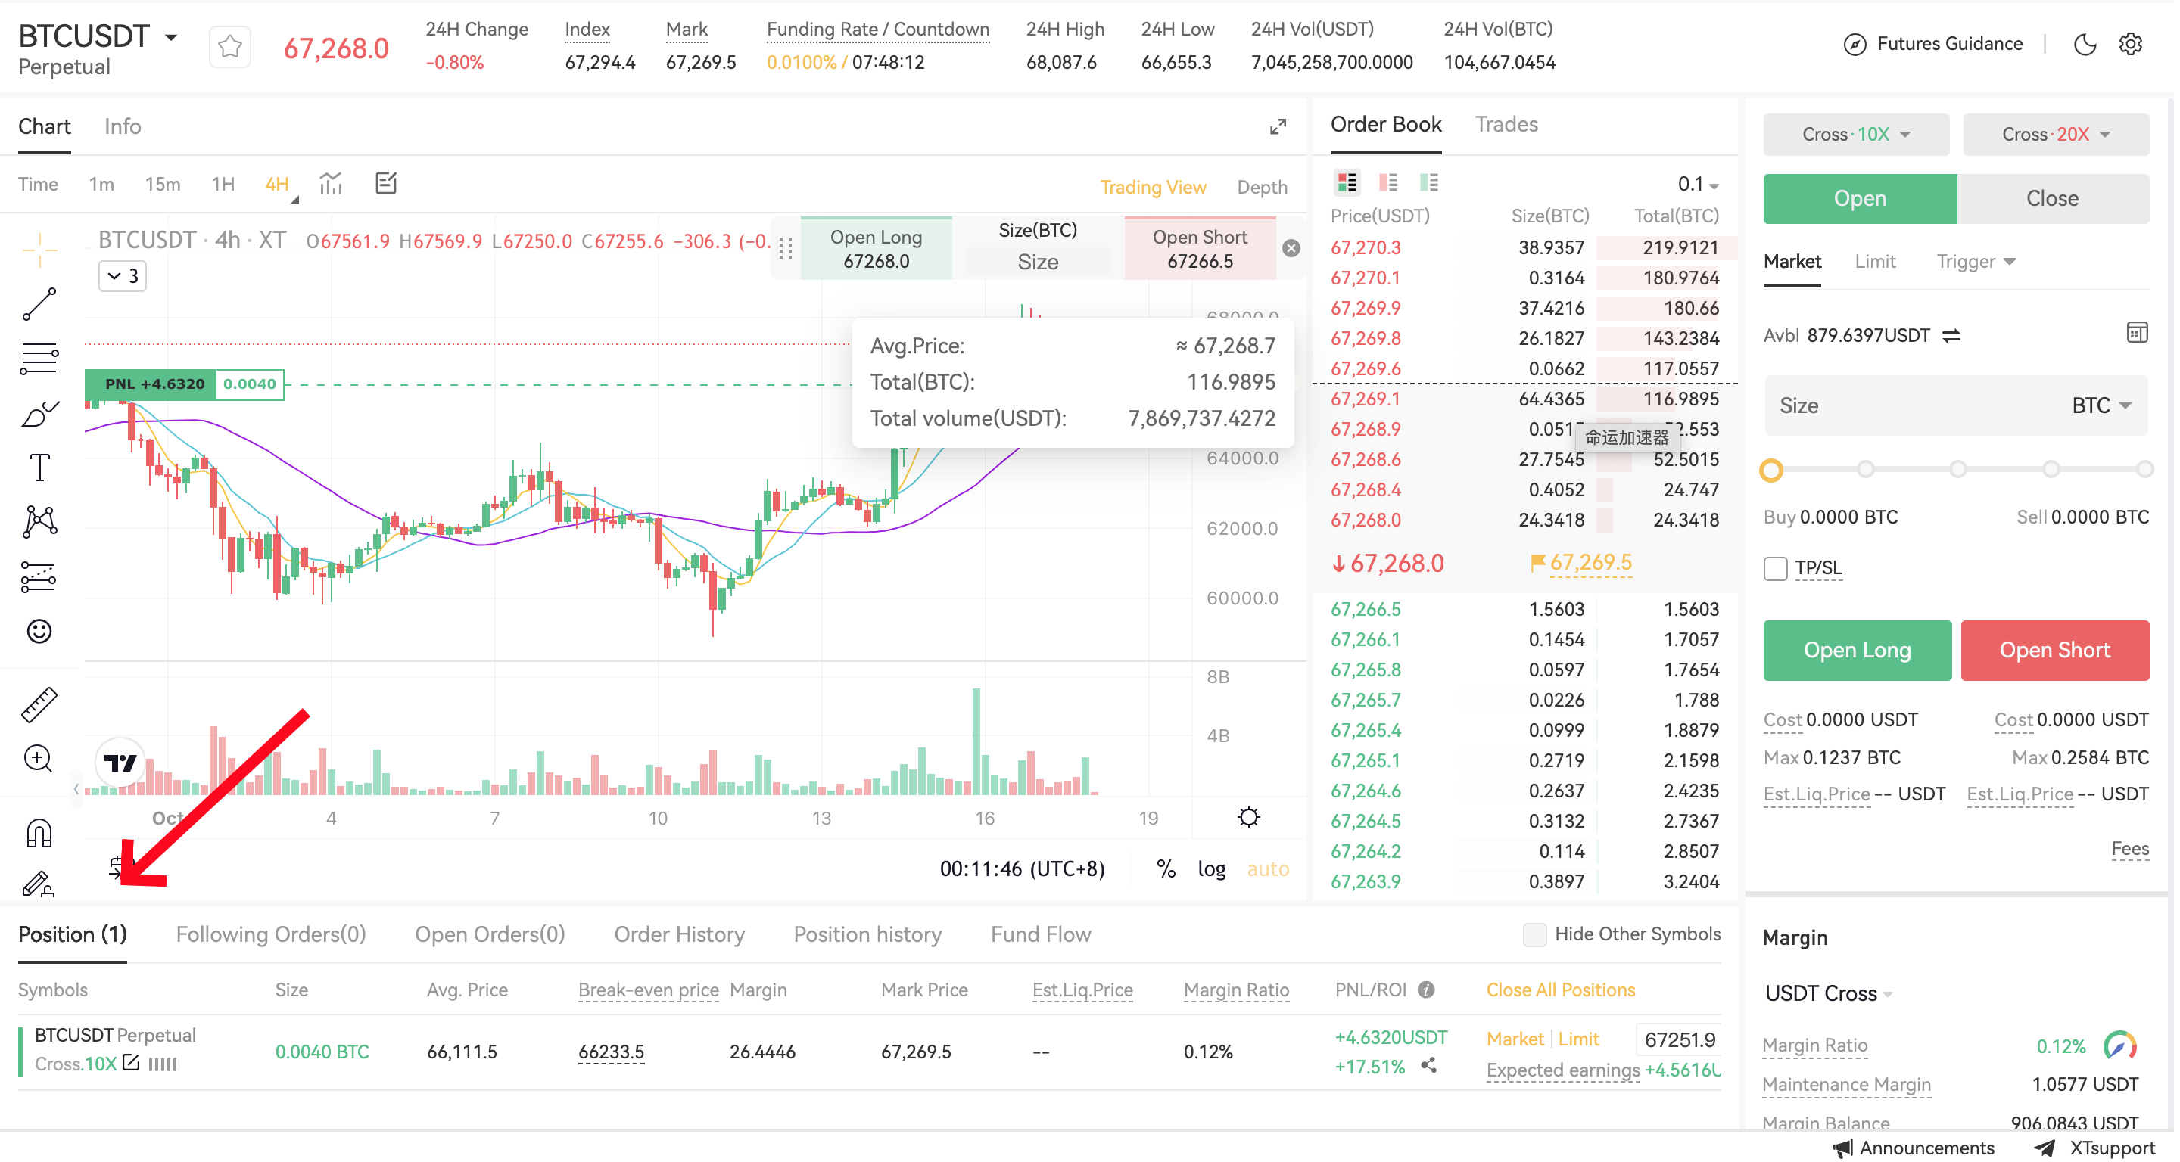2180x1162 pixels.
Task: Open the chart indicators icon
Action: 332,184
